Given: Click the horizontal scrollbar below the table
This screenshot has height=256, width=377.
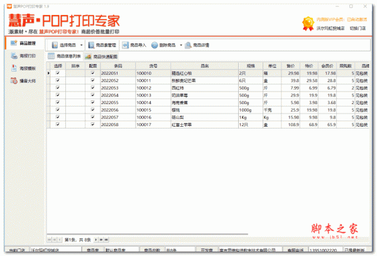Looking at the screenshot, I should click(x=148, y=234).
